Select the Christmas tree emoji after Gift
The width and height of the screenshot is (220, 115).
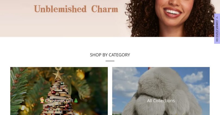[x=76, y=101]
